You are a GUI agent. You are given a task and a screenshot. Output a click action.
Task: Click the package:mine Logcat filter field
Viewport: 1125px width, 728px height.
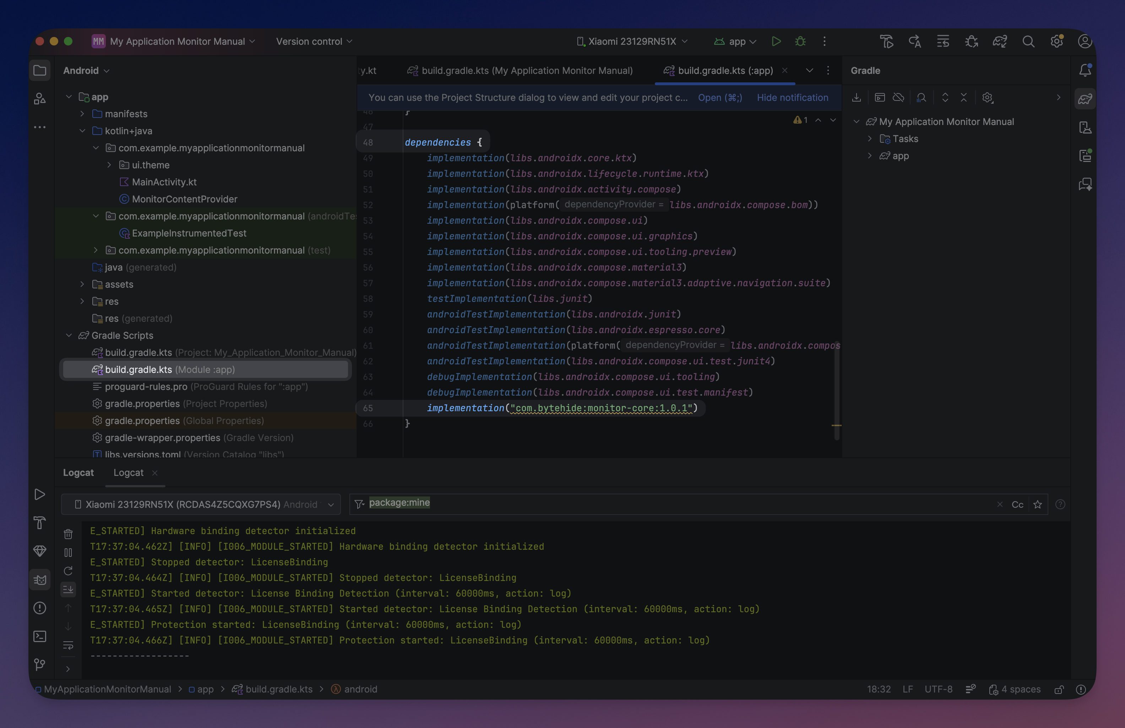click(400, 503)
